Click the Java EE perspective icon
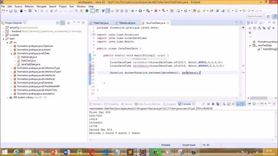The height and width of the screenshot is (156, 278). [275, 16]
